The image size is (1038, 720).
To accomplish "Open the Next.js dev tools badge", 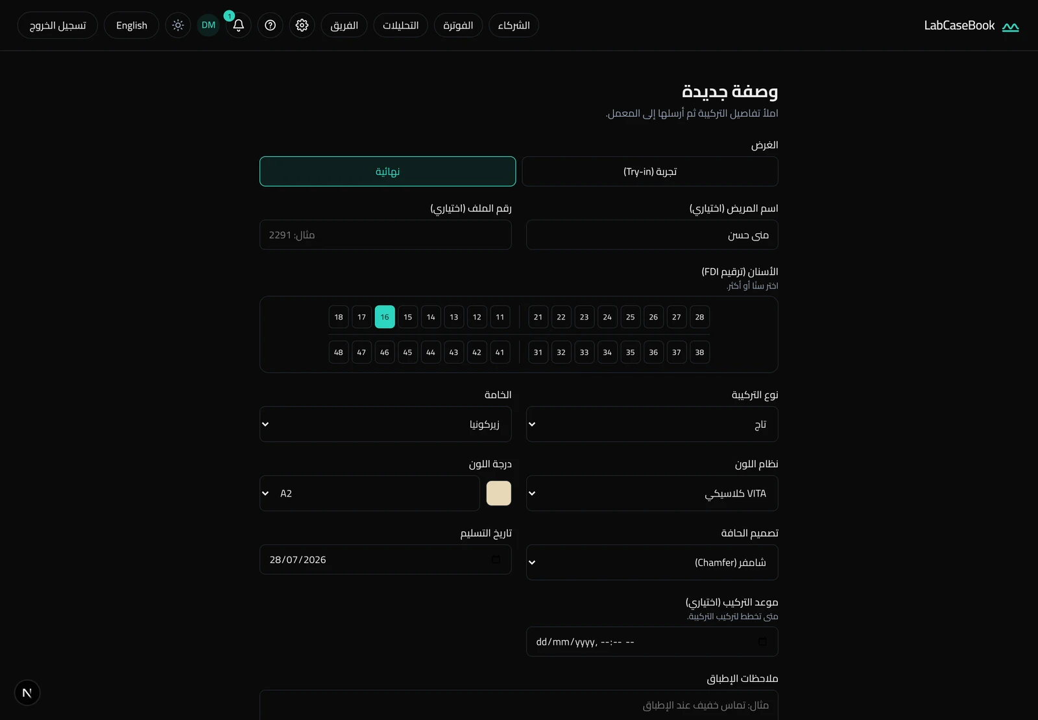I will coord(27,693).
